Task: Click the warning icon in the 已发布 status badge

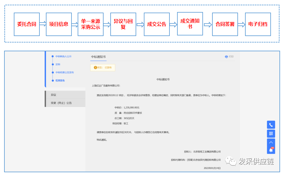Action: tap(96, 67)
